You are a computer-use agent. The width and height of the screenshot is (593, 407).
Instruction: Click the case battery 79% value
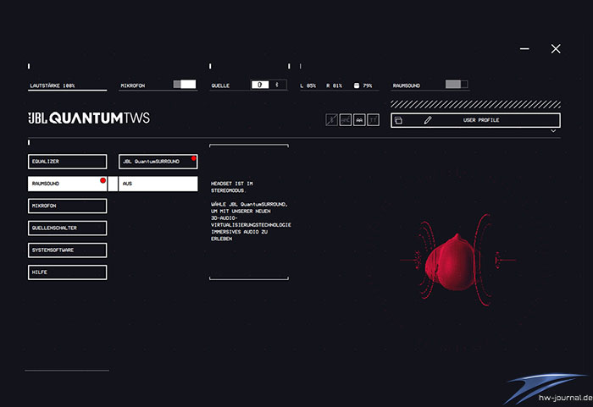(x=368, y=85)
